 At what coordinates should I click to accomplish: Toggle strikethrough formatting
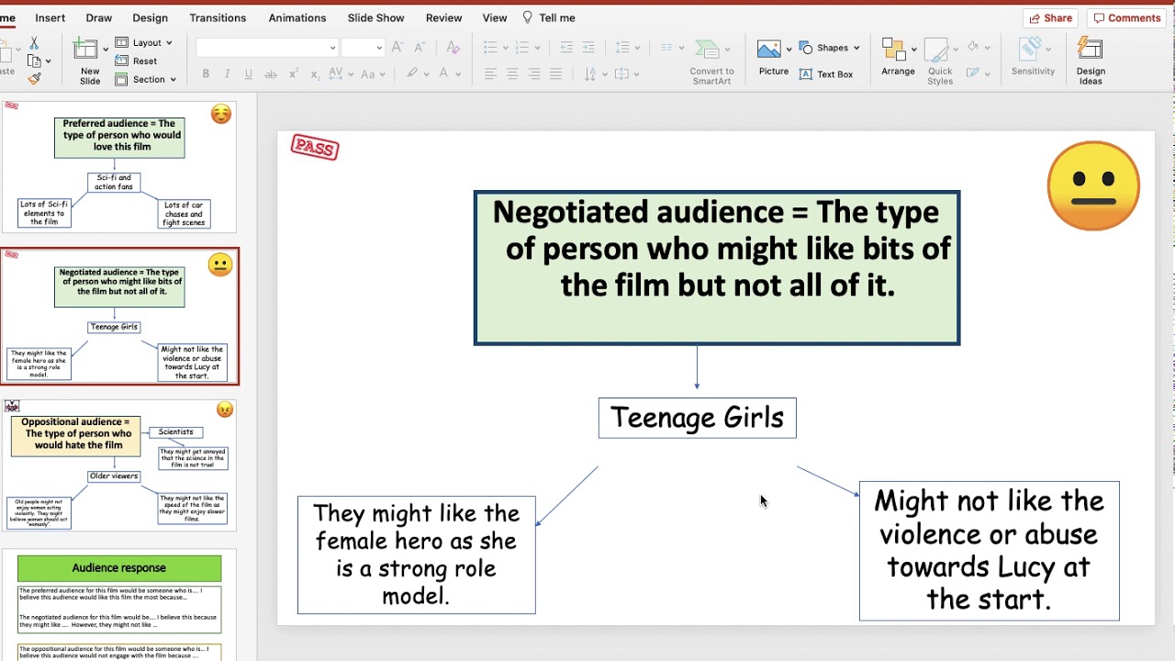271,74
